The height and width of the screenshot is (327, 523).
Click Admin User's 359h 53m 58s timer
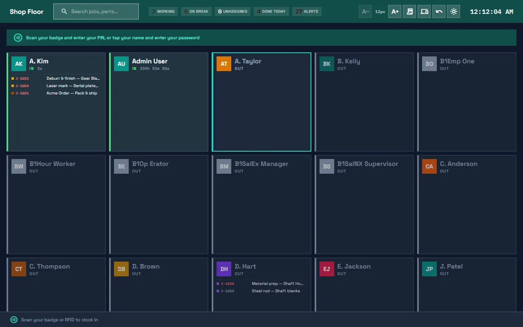click(x=154, y=69)
